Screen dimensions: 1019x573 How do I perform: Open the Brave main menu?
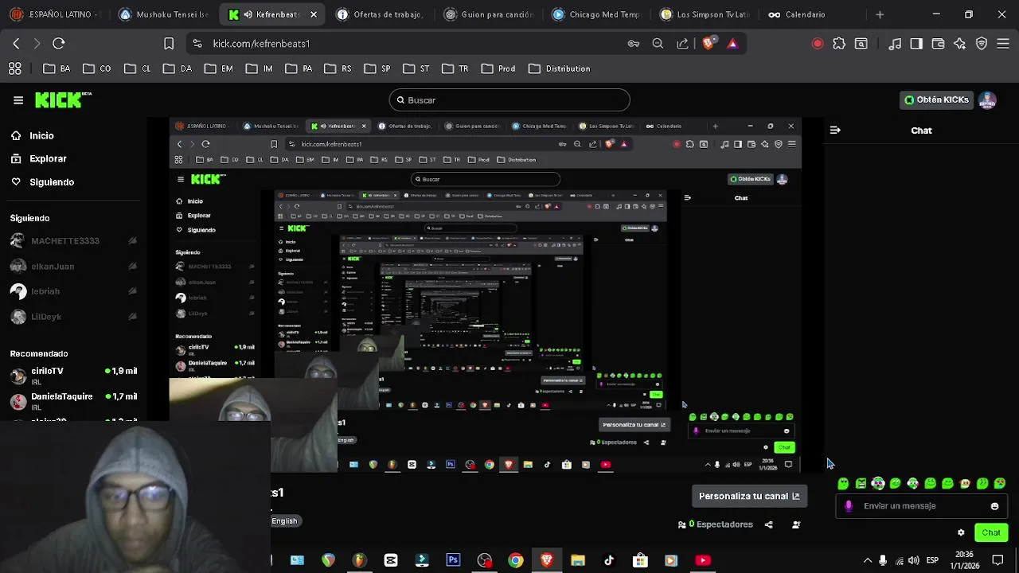pos(1003,44)
